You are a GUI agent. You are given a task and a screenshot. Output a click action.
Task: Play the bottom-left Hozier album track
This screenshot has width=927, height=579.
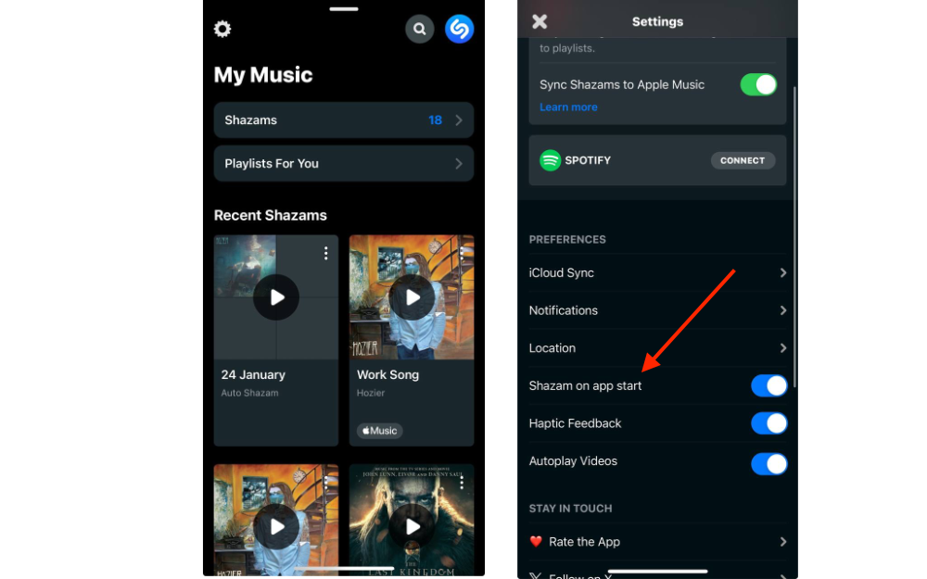[x=276, y=526]
